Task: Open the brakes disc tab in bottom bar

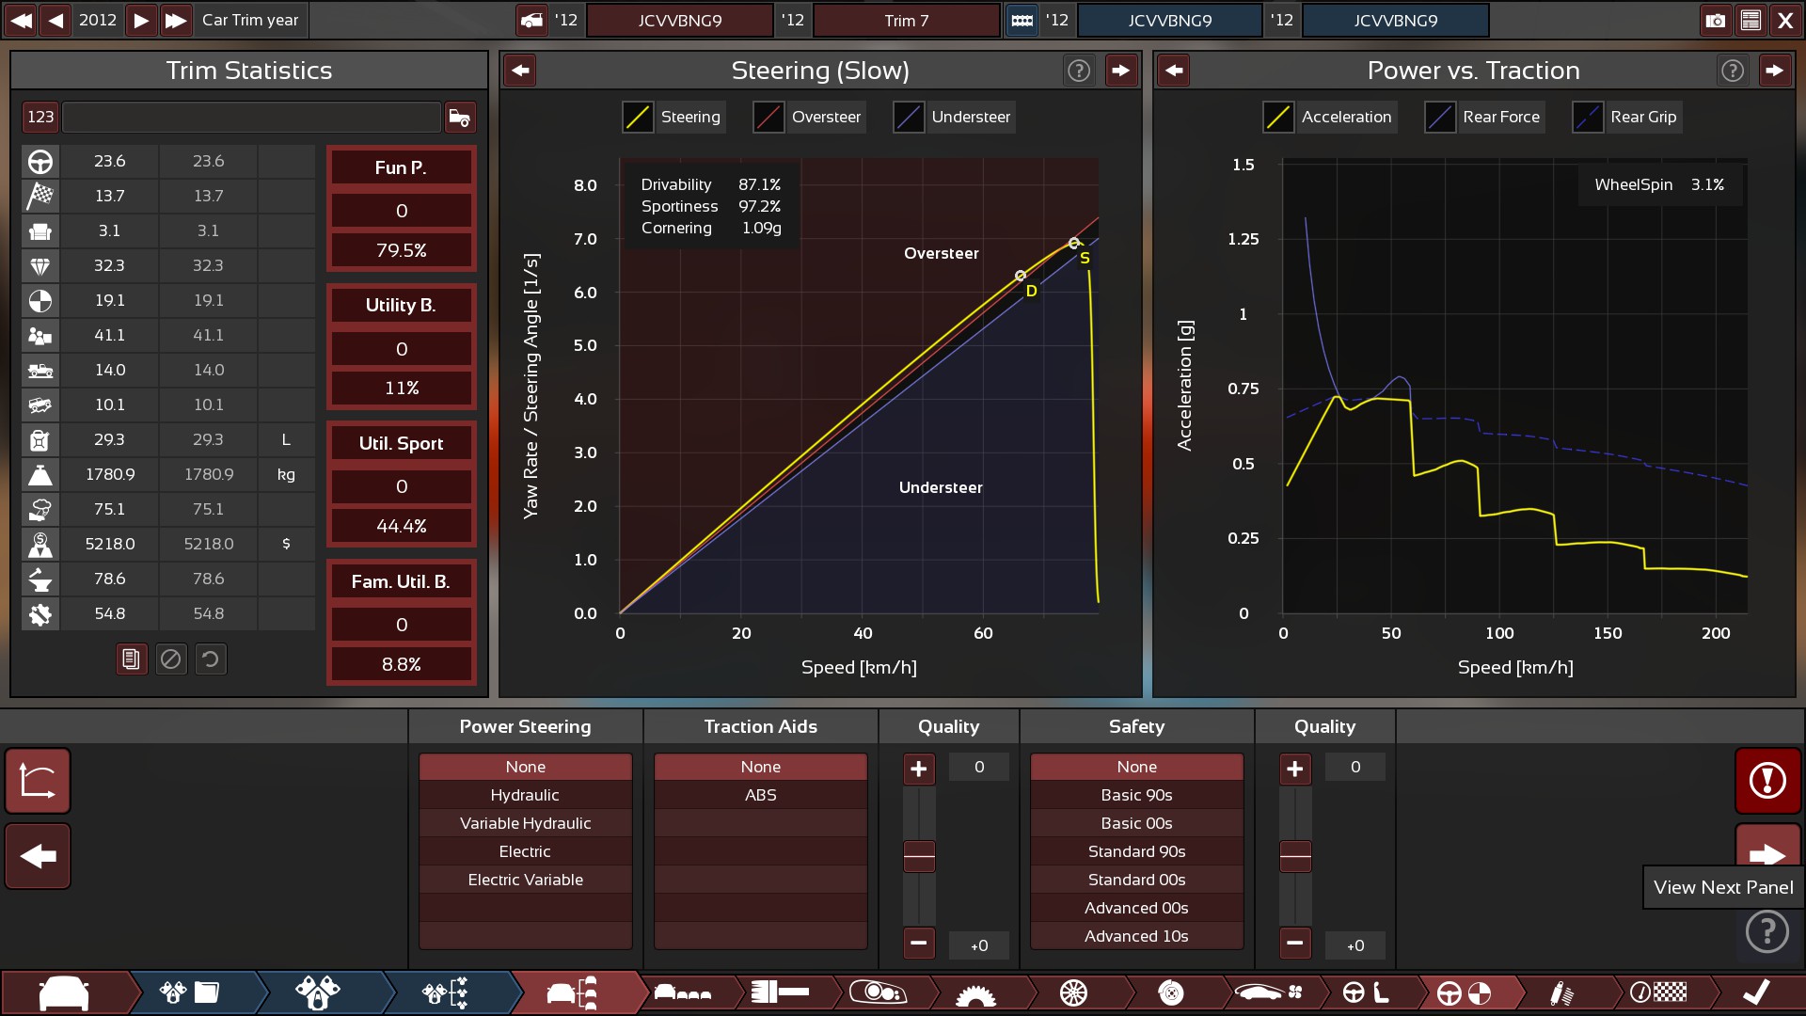Action: (1171, 992)
